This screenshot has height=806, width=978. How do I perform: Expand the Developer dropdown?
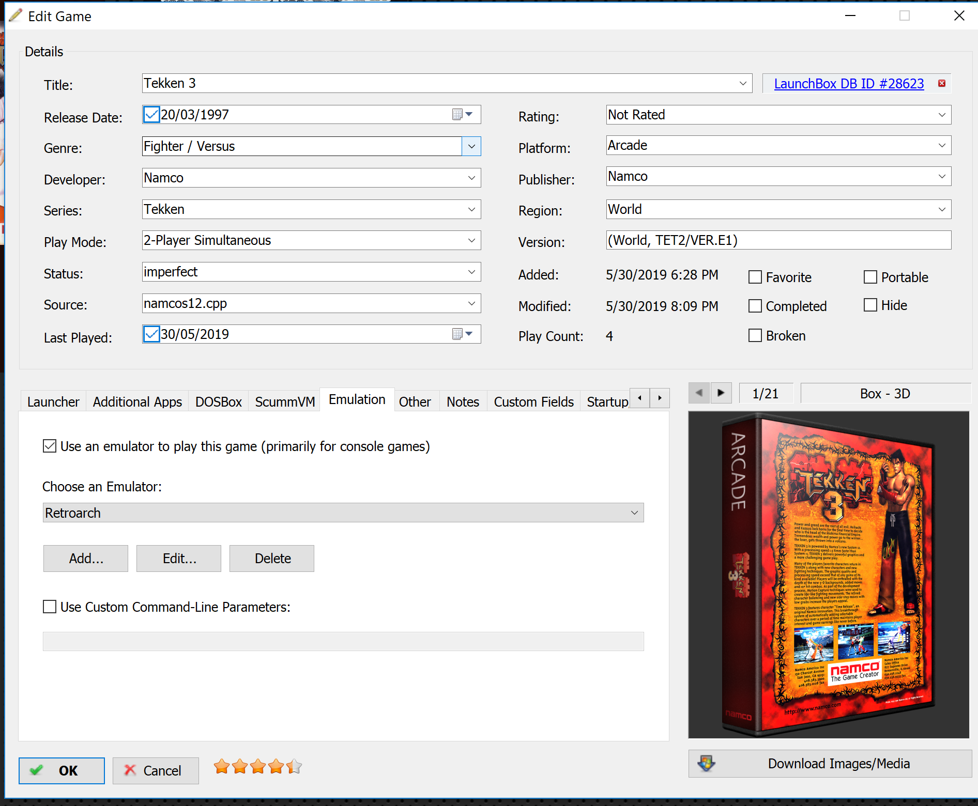point(471,178)
